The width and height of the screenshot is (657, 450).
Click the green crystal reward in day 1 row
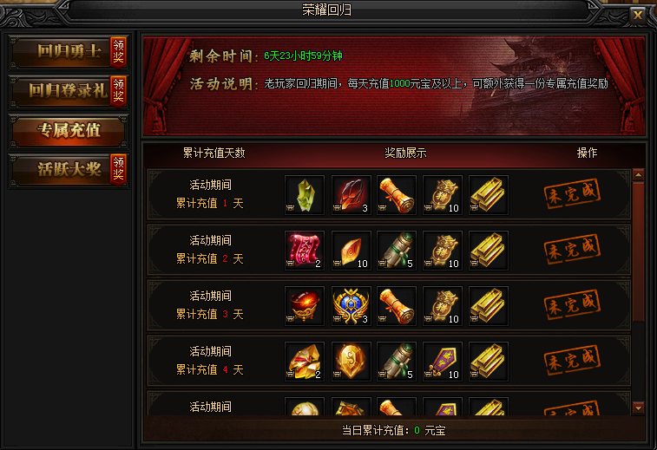coord(305,195)
